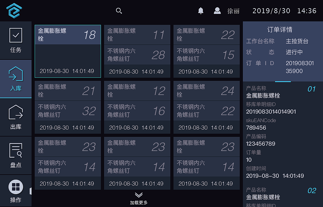Select the 不锈钢内六角螺丝钉 card showing 32
Screen dimensions: 323x207
pyautogui.click(x=68, y=111)
